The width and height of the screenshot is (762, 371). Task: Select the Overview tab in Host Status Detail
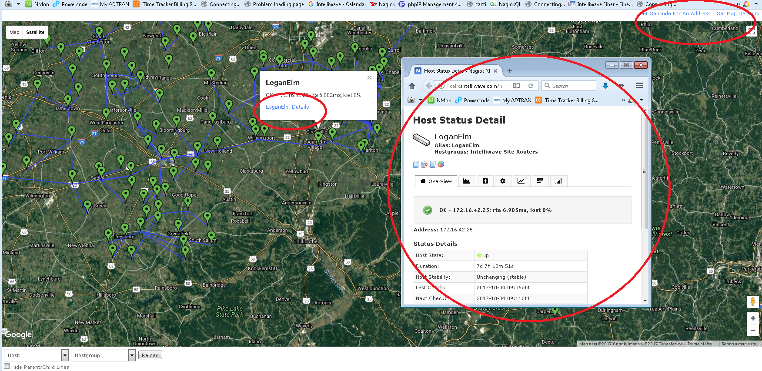(436, 181)
